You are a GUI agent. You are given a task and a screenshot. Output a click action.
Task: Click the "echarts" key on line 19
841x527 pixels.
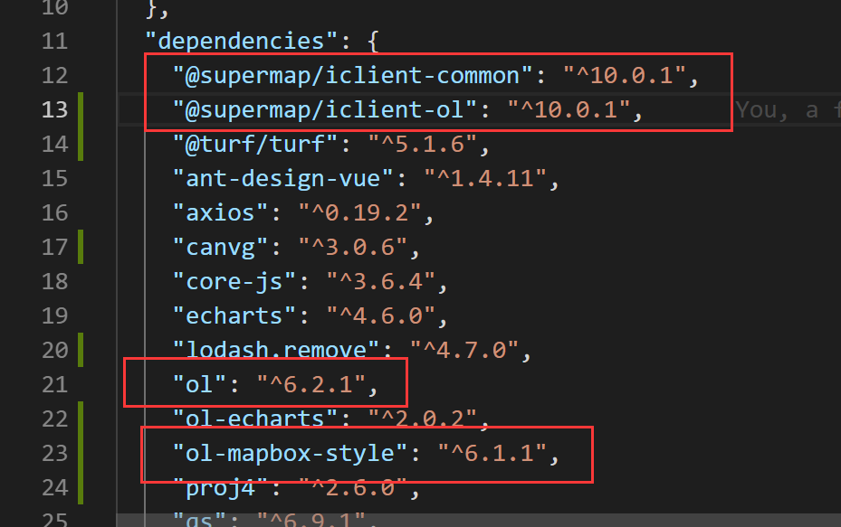pos(234,315)
